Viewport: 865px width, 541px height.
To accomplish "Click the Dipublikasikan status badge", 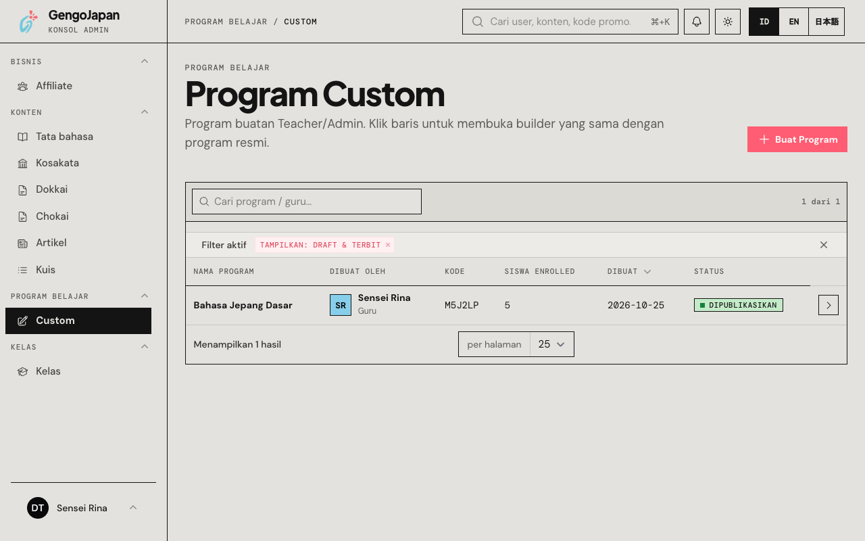I will [739, 305].
